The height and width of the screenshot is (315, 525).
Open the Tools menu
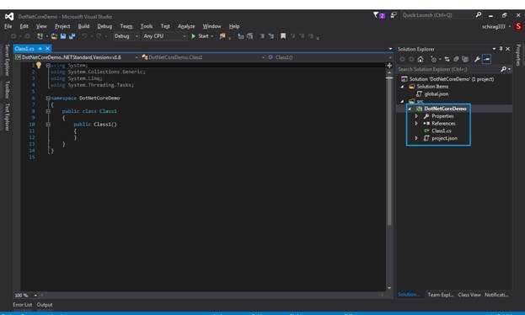coord(147,26)
